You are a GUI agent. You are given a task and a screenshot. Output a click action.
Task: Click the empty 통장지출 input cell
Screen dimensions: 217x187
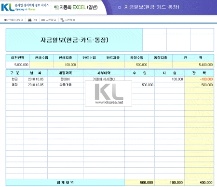coord(161,65)
